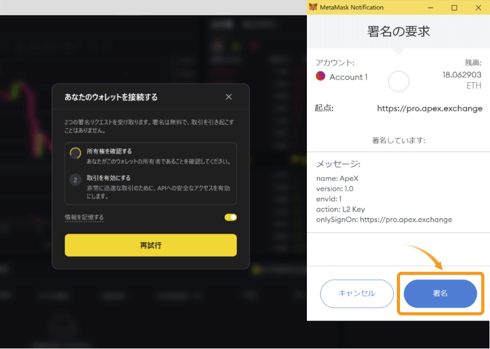490x349 pixels.
Task: Minimize the MetaMask Notification window
Action: pyautogui.click(x=431, y=8)
